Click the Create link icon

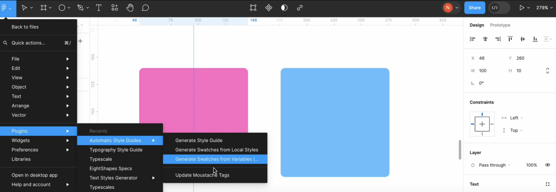pyautogui.click(x=300, y=8)
